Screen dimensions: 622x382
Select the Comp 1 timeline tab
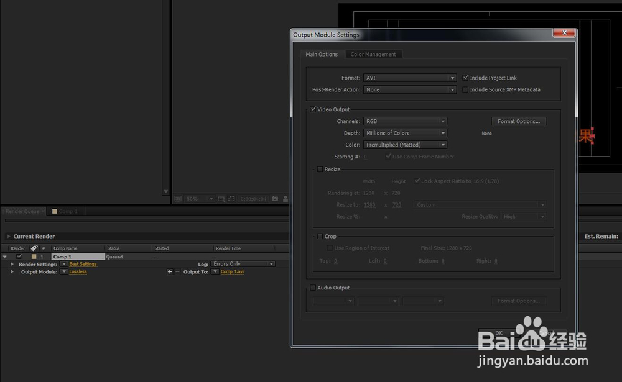[68, 211]
